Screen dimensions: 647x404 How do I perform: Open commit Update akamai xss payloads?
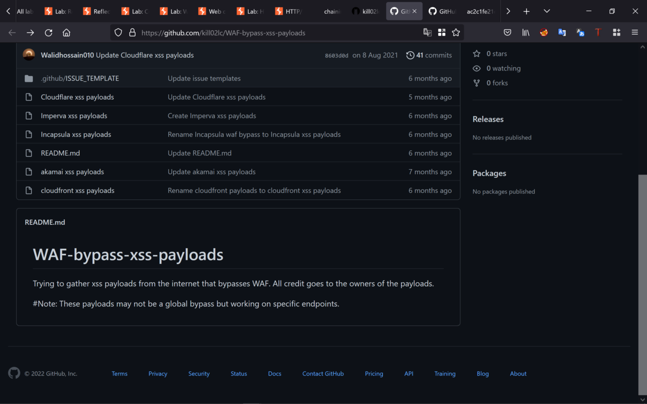tap(211, 172)
